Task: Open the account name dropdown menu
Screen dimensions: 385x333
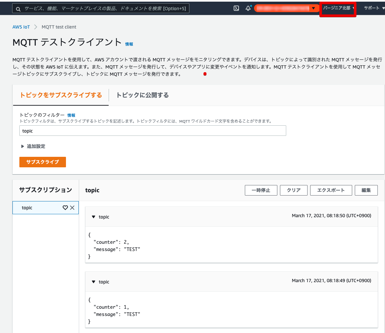Action: pyautogui.click(x=286, y=8)
